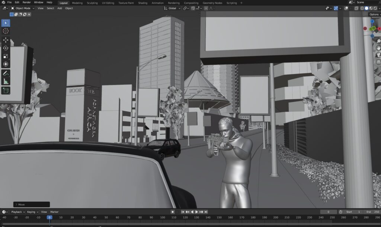Expand the Global transform orientation dropdown

[x=172, y=8]
